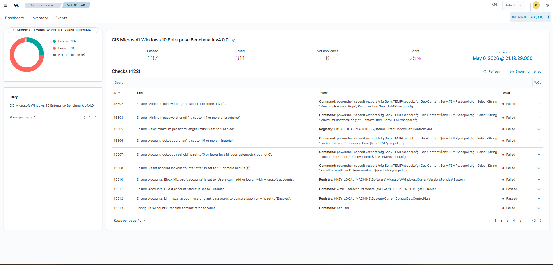
Task: Click the Title column header
Action: point(140,93)
